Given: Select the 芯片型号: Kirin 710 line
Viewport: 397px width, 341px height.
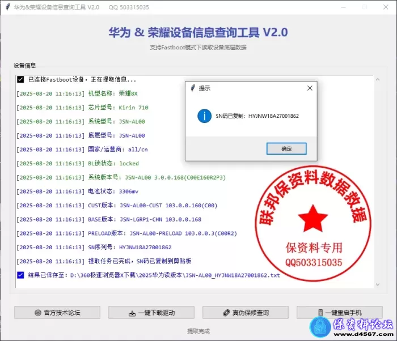Looking at the screenshot, I should pos(82,108).
